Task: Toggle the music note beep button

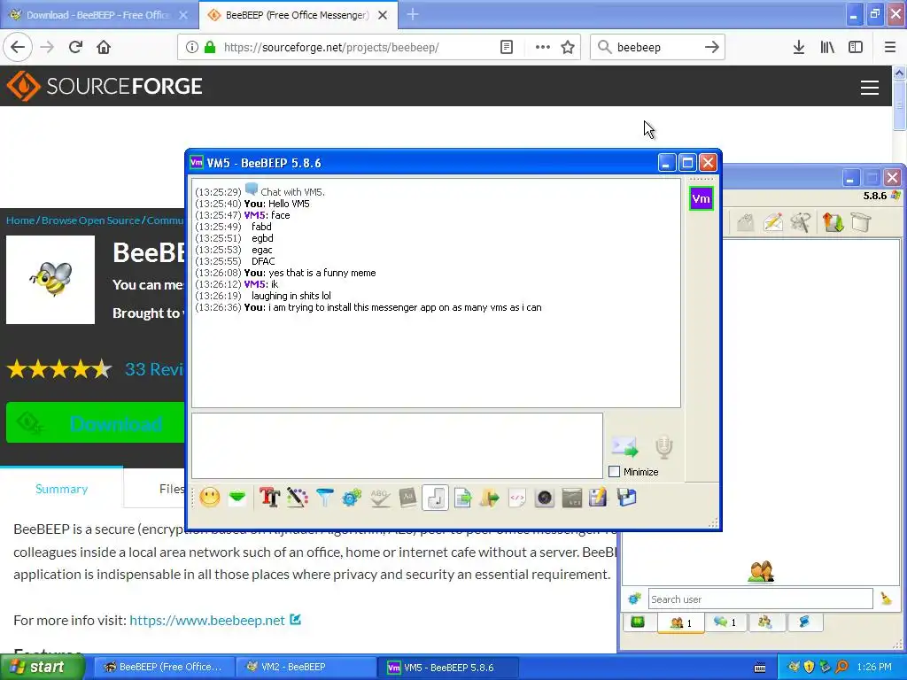Action: (435, 498)
